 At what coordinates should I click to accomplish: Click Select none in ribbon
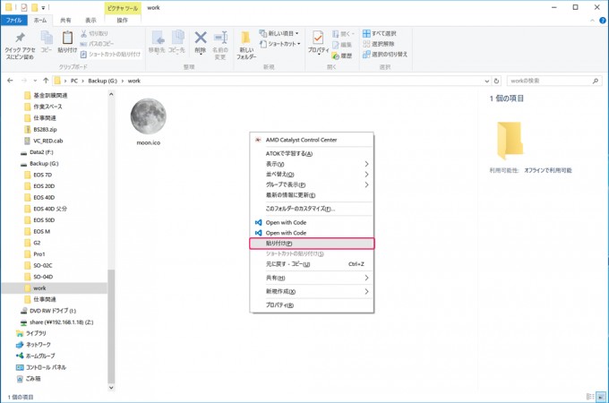379,44
